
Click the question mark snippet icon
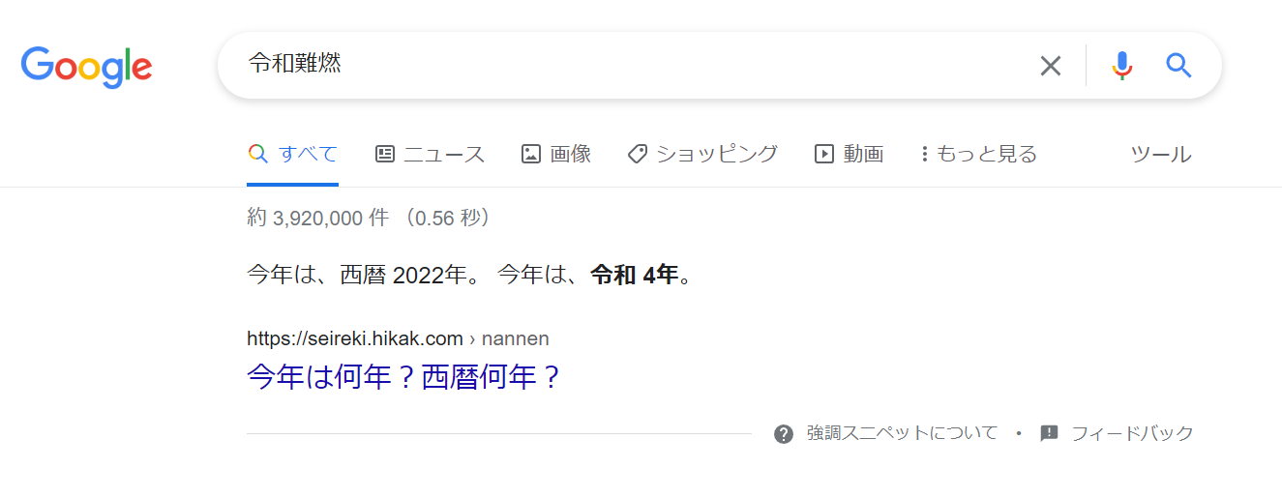pos(784,434)
